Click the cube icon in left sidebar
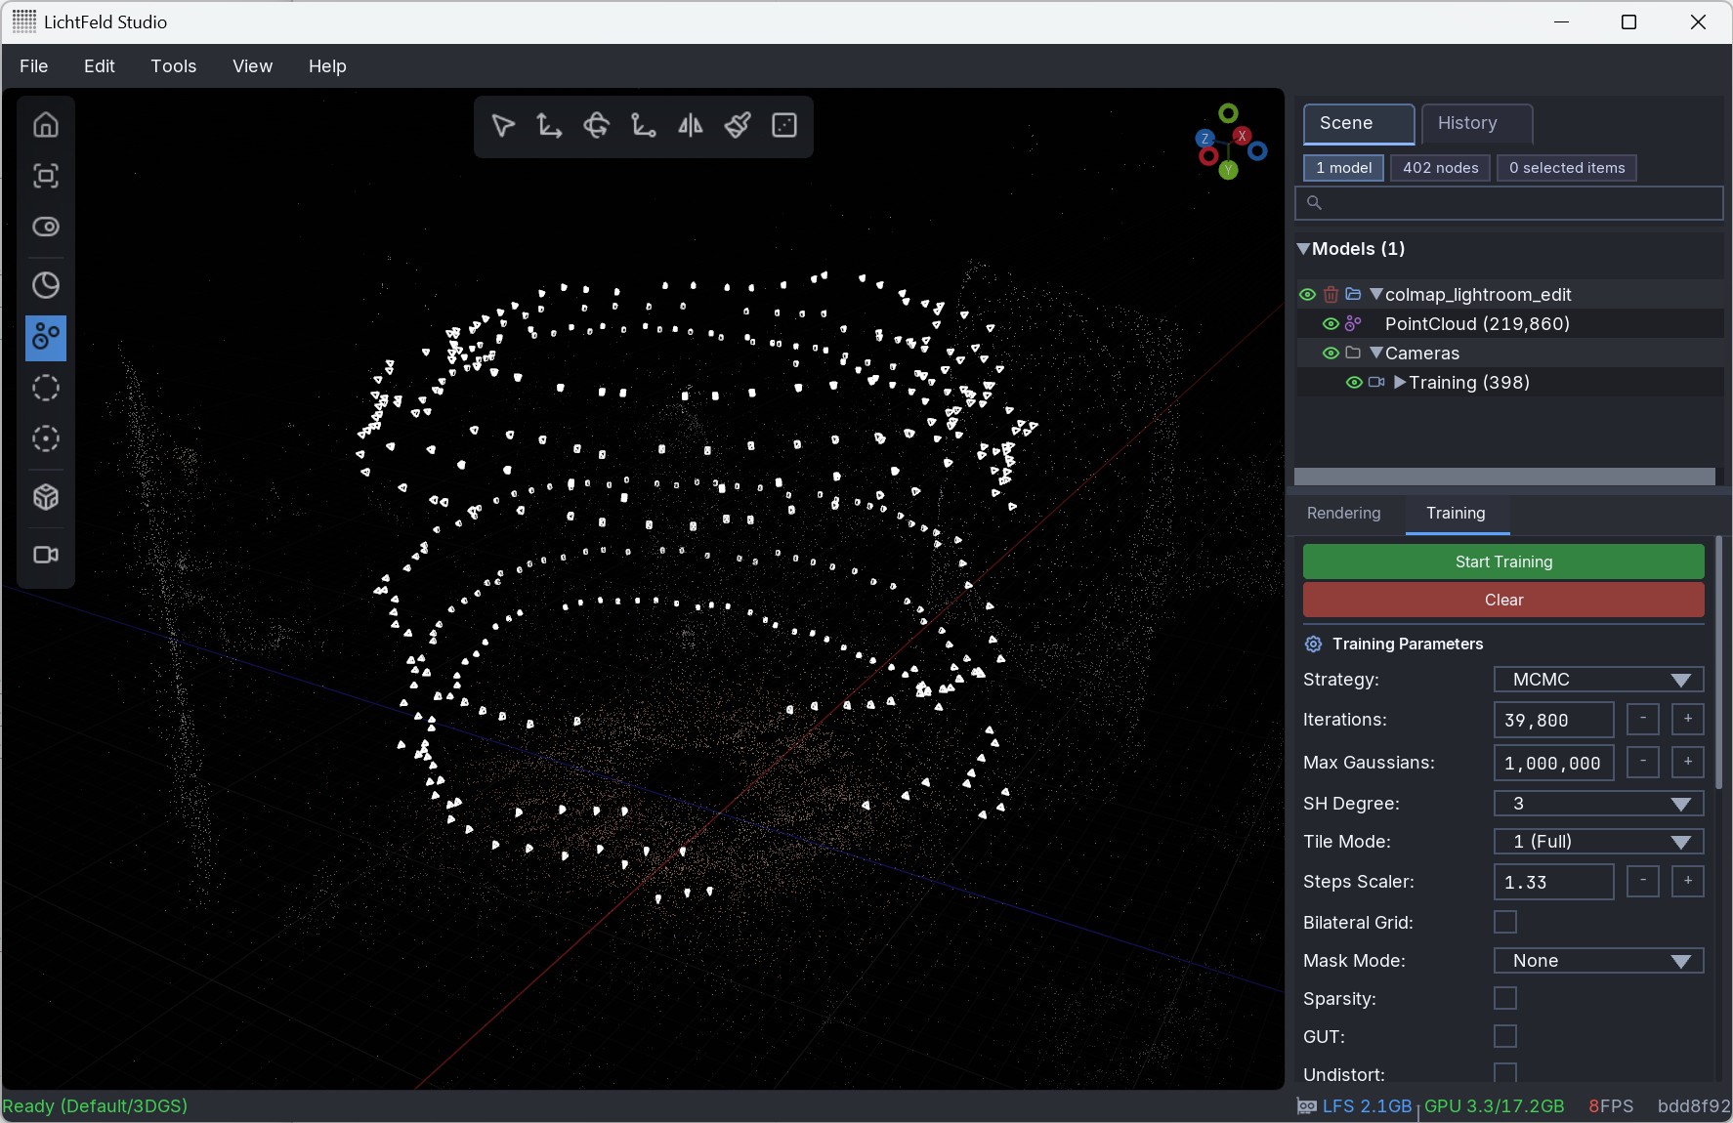The height and width of the screenshot is (1123, 1733). point(46,498)
